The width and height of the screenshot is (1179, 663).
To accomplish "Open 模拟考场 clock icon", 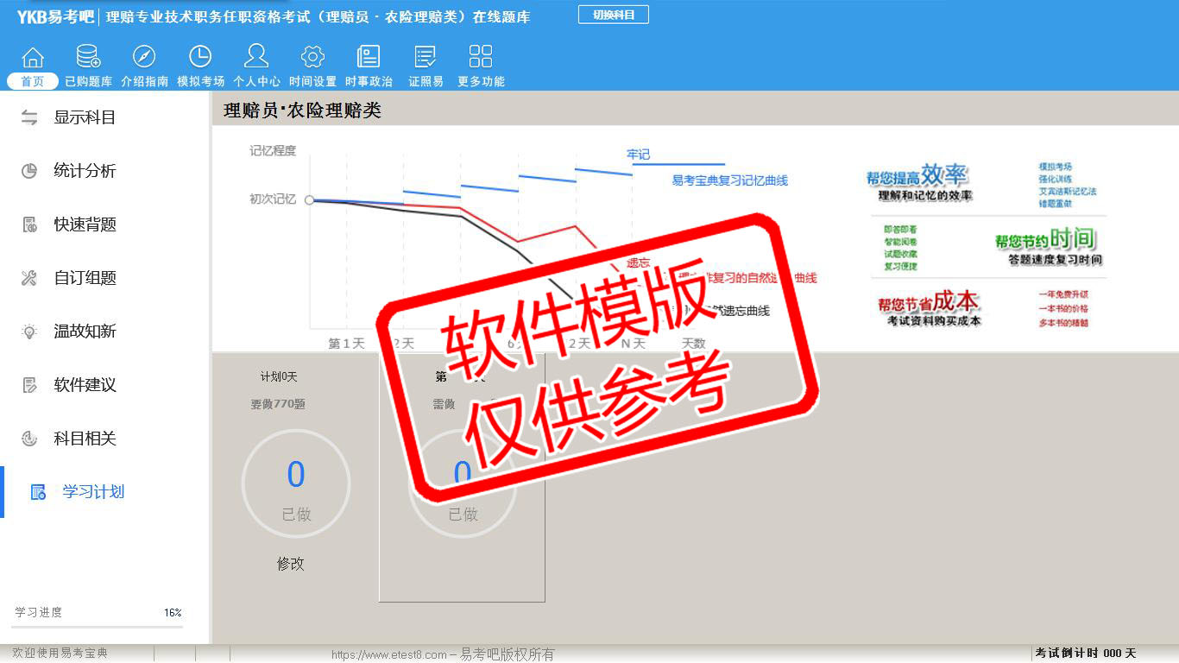I will [200, 58].
